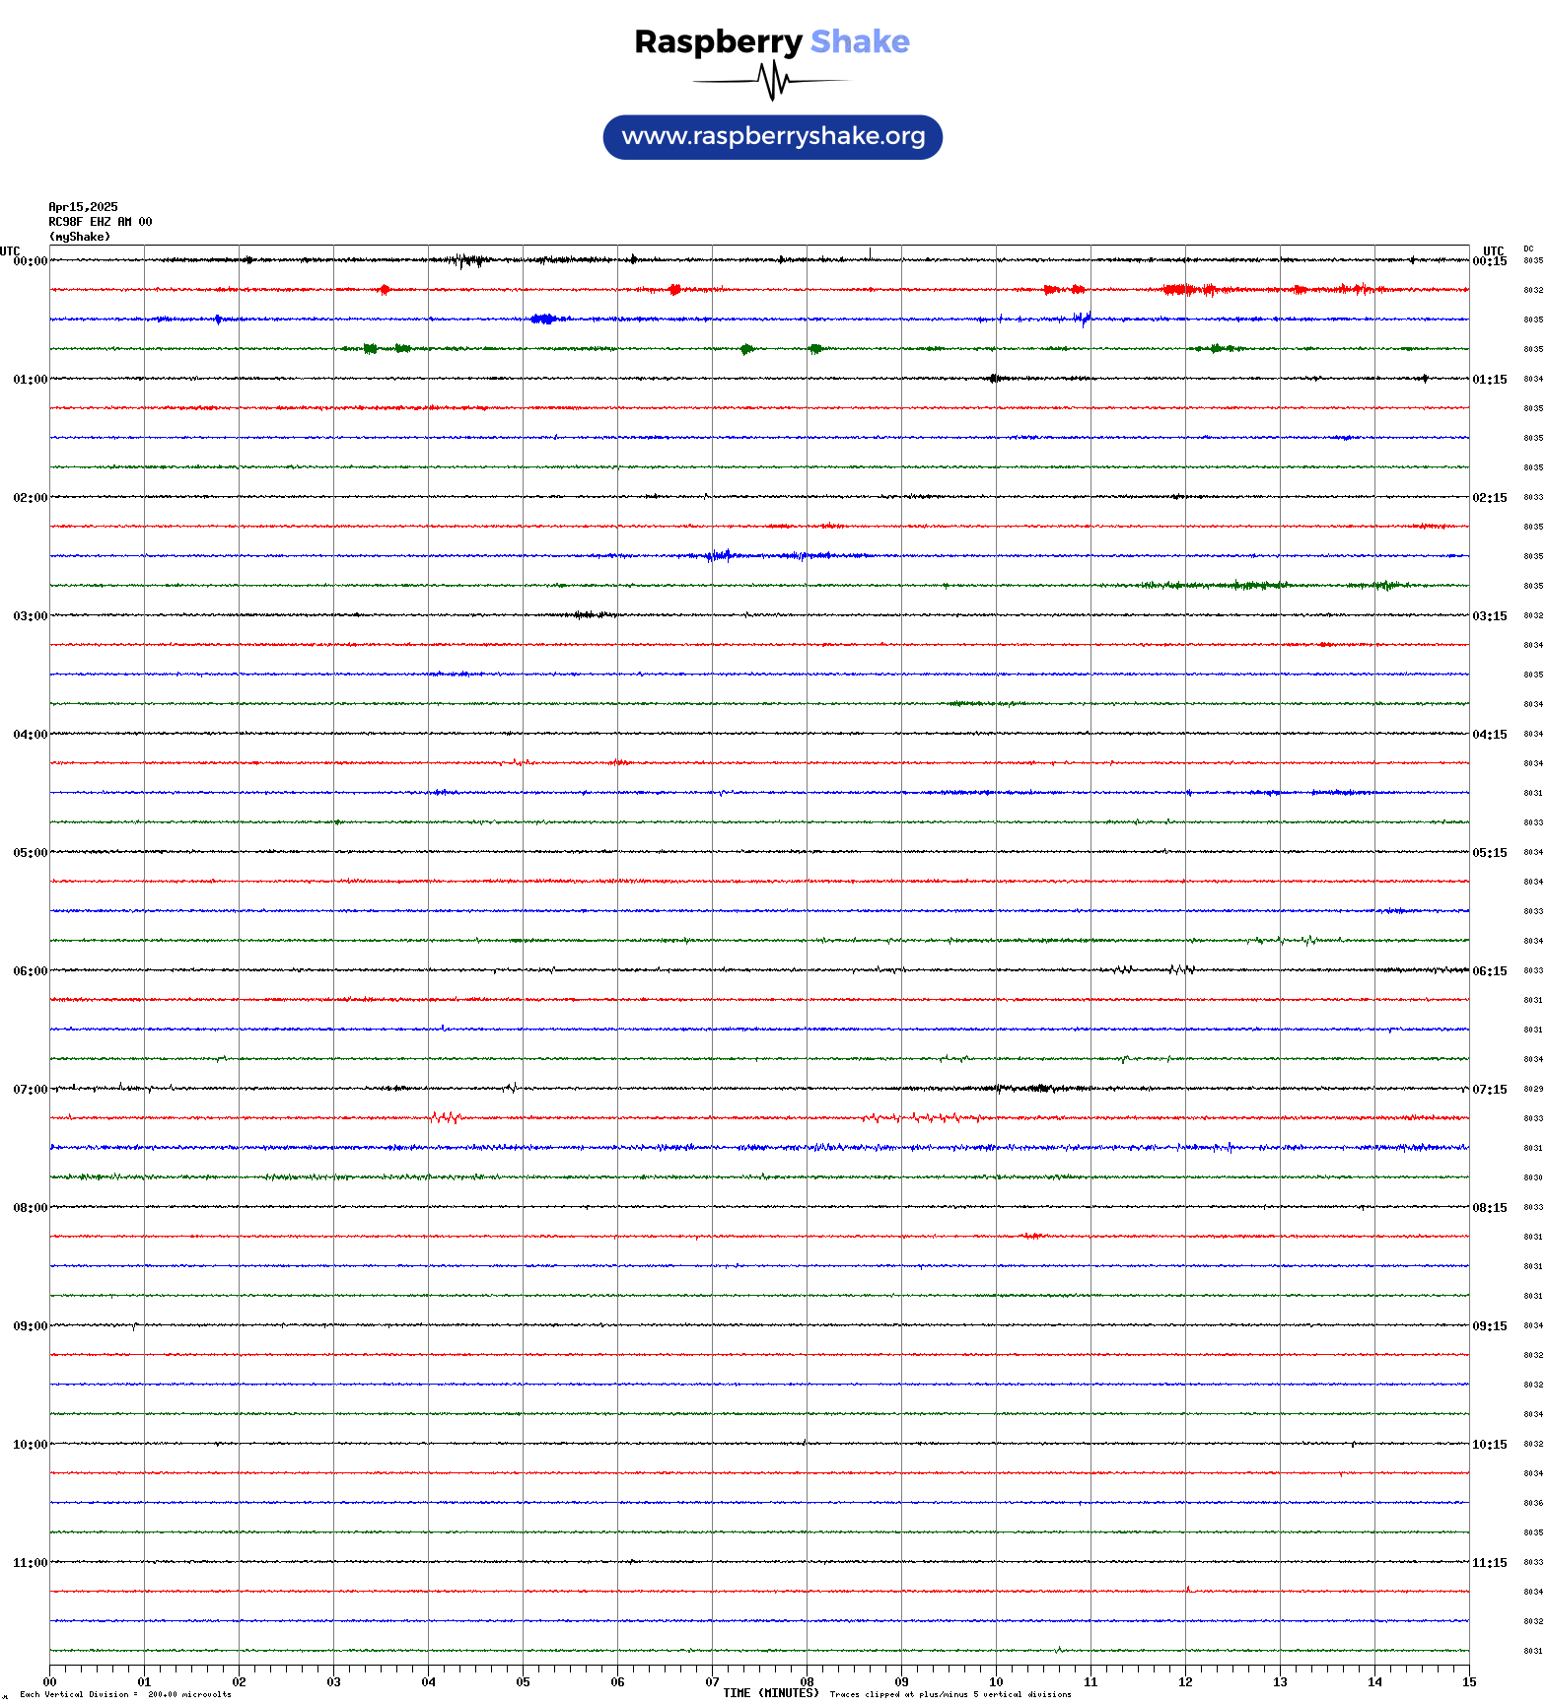Viewport: 1548px width, 1708px height.
Task: Click the 01:00 left time label
Action: [30, 380]
